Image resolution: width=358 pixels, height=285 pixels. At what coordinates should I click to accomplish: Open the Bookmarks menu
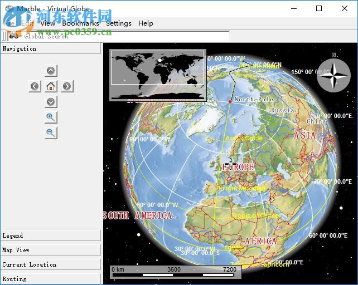coord(80,23)
